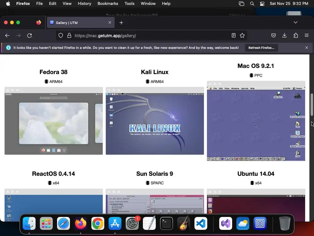Open Launchpad from the Dock

coord(46,223)
